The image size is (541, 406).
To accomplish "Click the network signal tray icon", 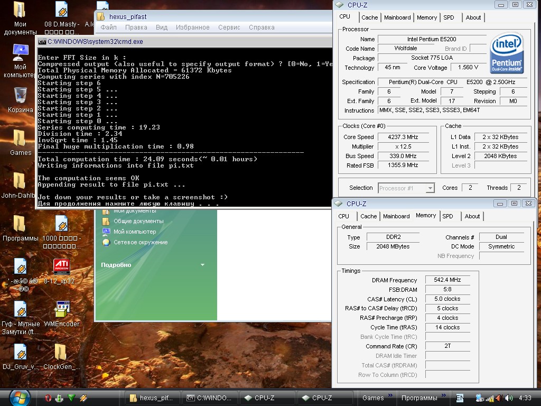I will pos(490,399).
